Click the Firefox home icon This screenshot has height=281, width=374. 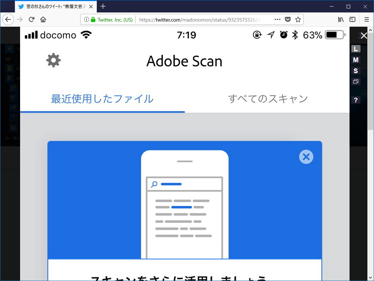click(43, 19)
